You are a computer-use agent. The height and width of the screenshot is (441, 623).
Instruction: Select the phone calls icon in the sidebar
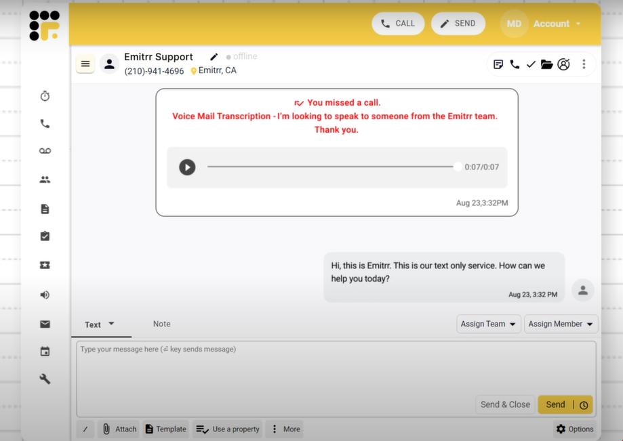[44, 123]
